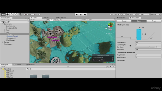The height and width of the screenshot is (91, 162).
Task: Click the Agent Radius field
Action: pos(148,42)
